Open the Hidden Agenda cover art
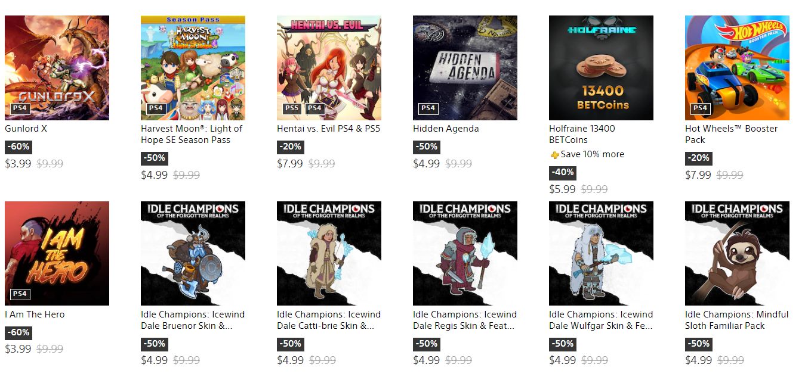The height and width of the screenshot is (383, 808). point(465,68)
